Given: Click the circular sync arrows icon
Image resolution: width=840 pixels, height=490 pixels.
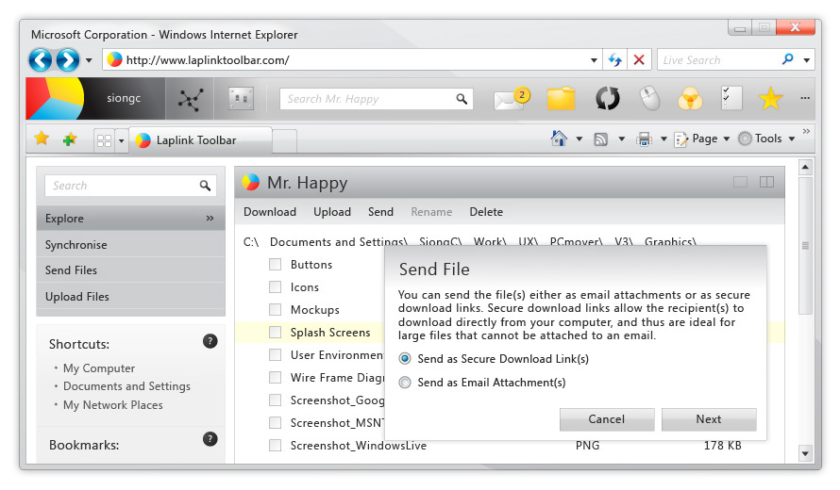Looking at the screenshot, I should coord(607,99).
